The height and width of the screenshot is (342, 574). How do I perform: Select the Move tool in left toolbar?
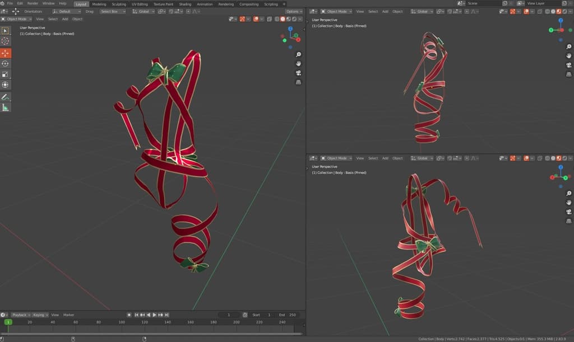(x=6, y=53)
